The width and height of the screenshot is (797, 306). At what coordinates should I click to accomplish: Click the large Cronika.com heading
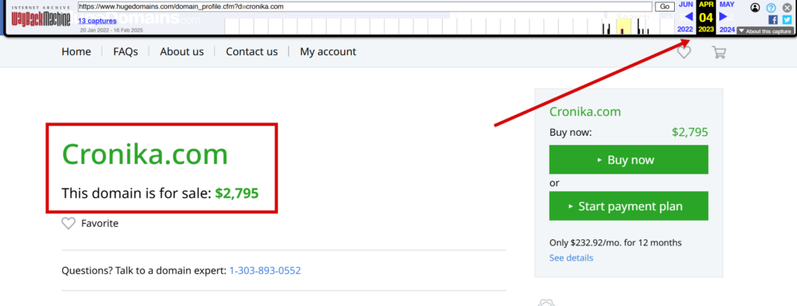145,155
